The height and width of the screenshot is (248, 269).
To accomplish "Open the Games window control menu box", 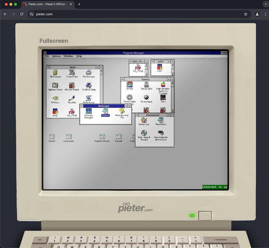I will point(123,79).
